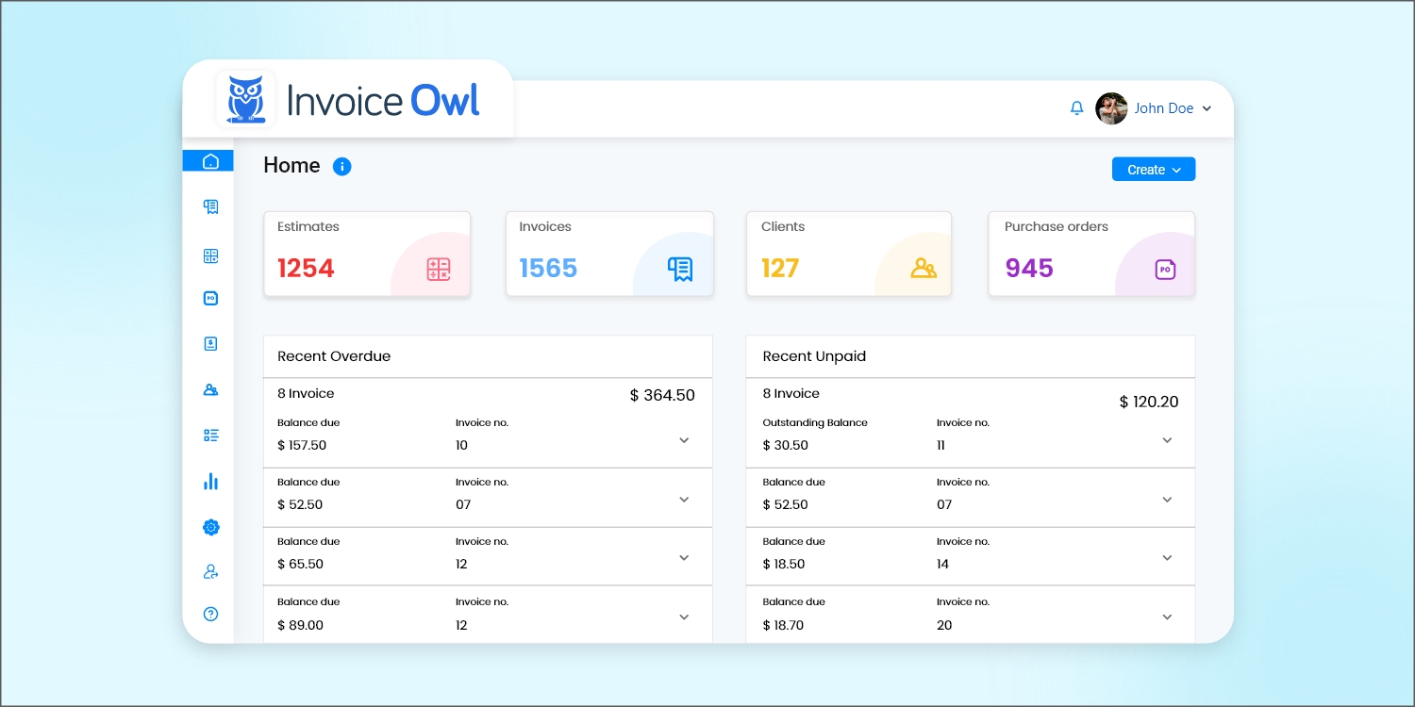Image resolution: width=1415 pixels, height=707 pixels.
Task: Open the purchase orders PO sidebar icon
Action: (x=210, y=298)
